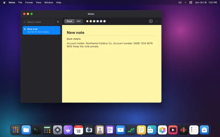220x137 pixels.
Task: Click the Bank details line
Action: click(74, 39)
